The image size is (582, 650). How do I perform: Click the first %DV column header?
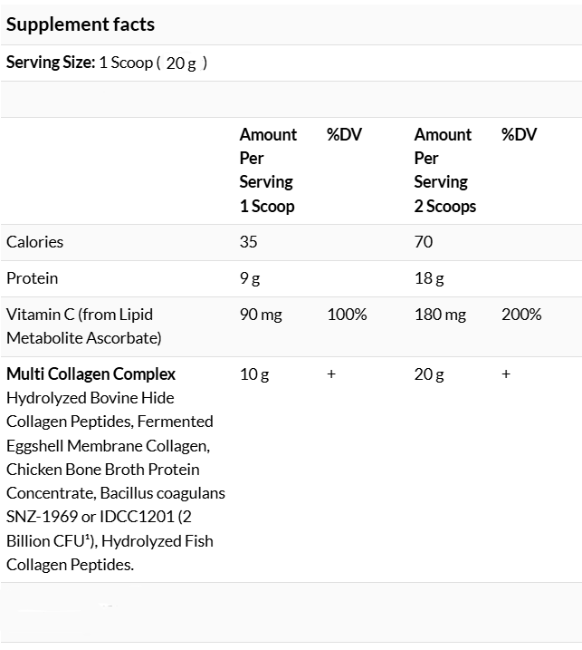(x=344, y=135)
